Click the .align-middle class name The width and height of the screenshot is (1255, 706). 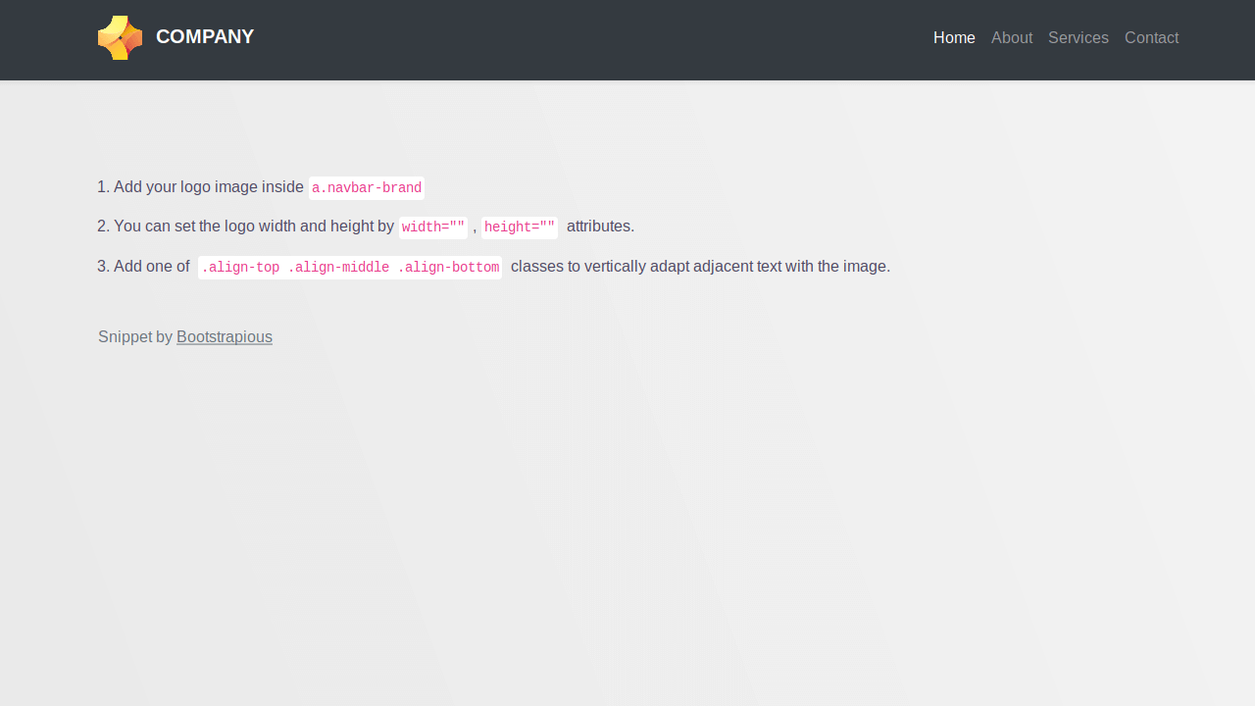coord(338,268)
